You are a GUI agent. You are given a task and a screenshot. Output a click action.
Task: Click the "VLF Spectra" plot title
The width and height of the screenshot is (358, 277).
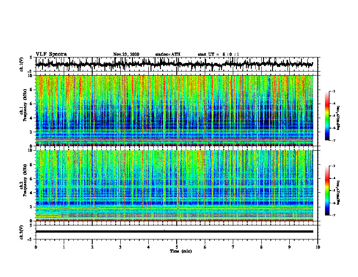pos(51,54)
